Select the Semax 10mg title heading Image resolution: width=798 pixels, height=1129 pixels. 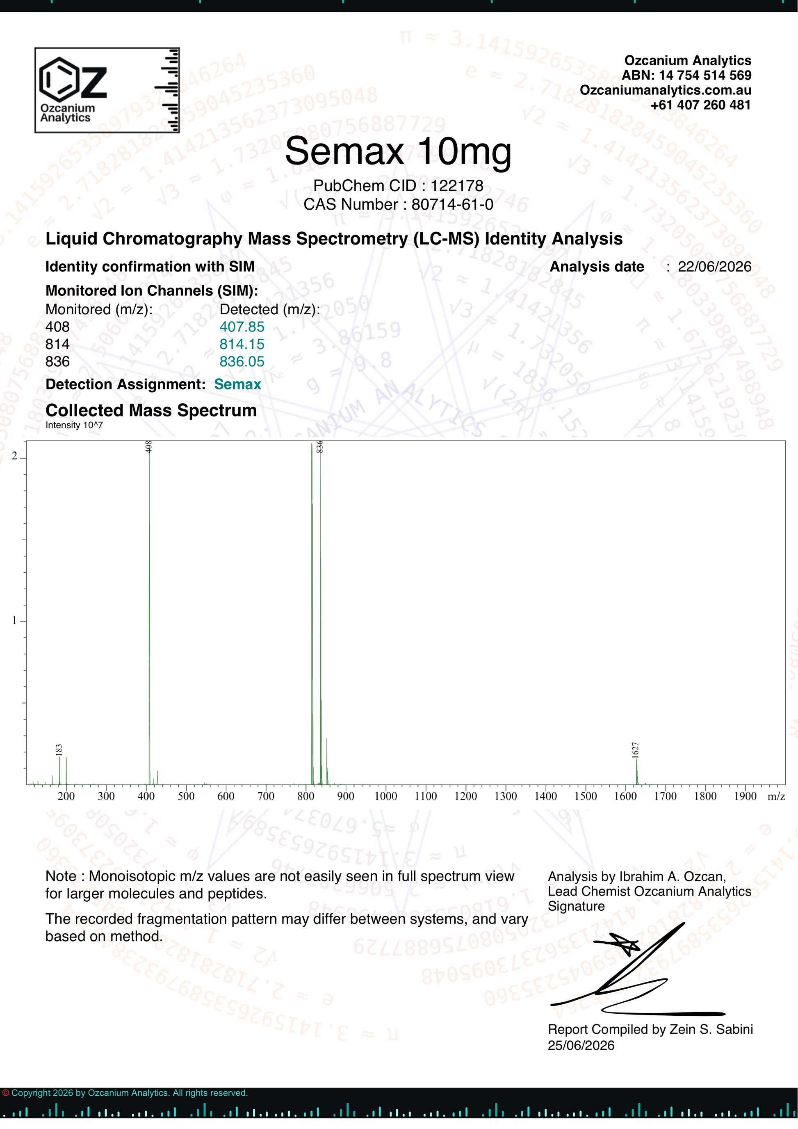coord(399,151)
